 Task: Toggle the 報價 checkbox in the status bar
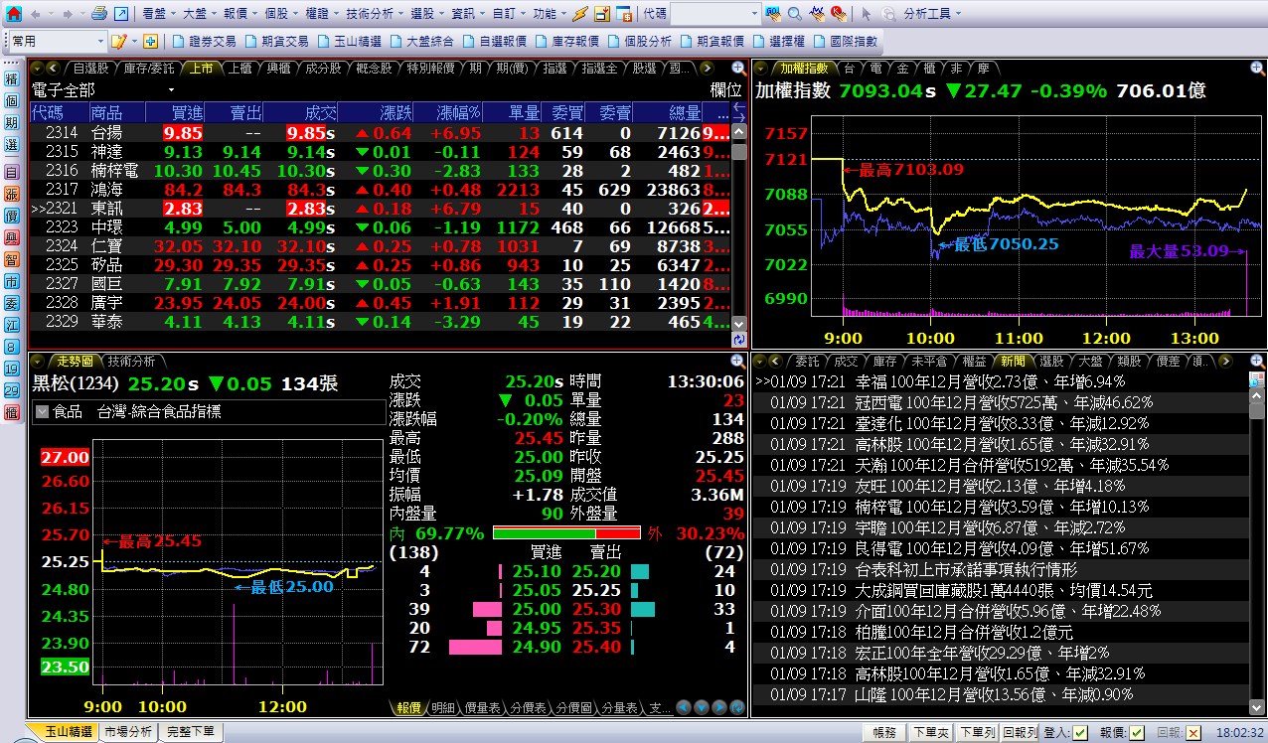pyautogui.click(x=1137, y=733)
